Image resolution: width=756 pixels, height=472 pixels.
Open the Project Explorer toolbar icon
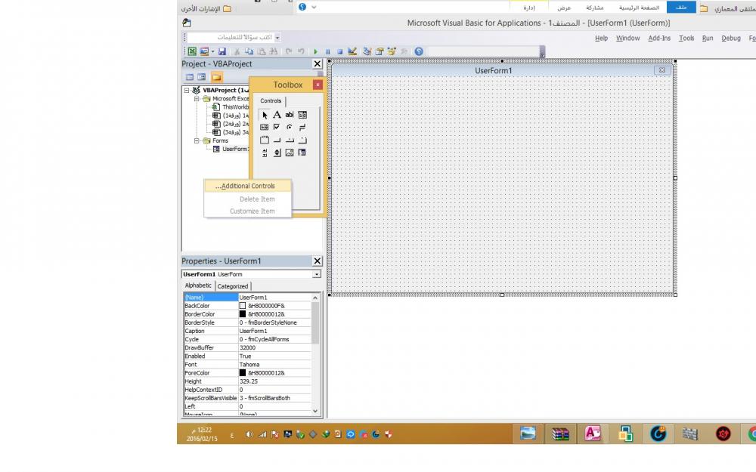[367, 51]
